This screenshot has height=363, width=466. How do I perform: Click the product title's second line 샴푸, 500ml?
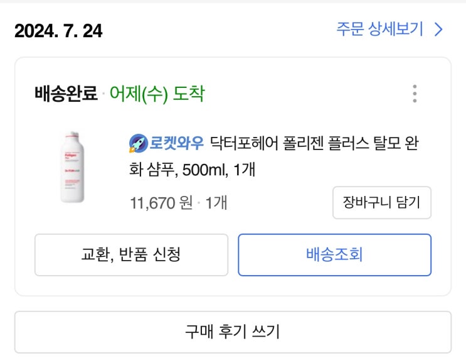point(188,170)
